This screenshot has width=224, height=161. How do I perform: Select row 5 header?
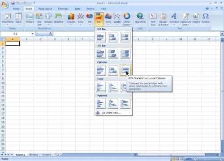3,61
